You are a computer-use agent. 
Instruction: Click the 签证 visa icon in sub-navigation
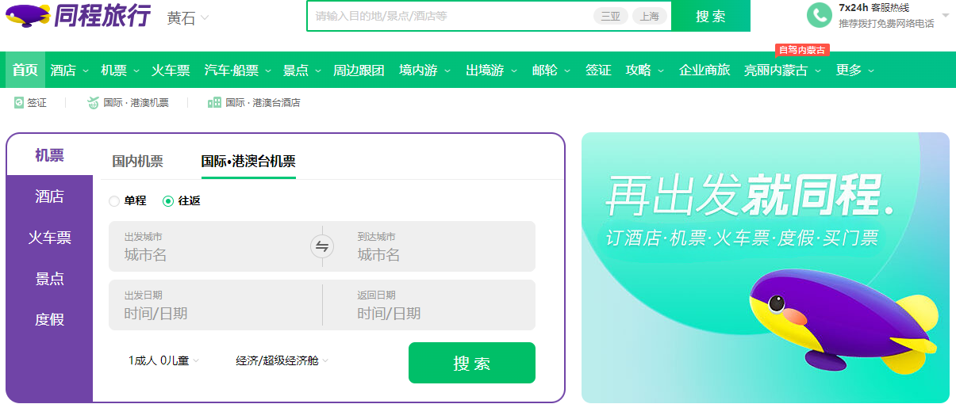[x=19, y=102]
